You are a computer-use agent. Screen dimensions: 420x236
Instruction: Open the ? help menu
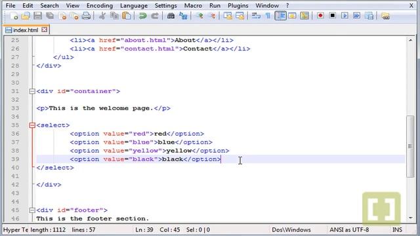click(x=287, y=6)
